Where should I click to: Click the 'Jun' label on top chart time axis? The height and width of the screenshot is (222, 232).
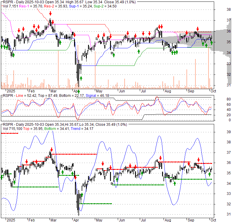click(x=122, y=91)
